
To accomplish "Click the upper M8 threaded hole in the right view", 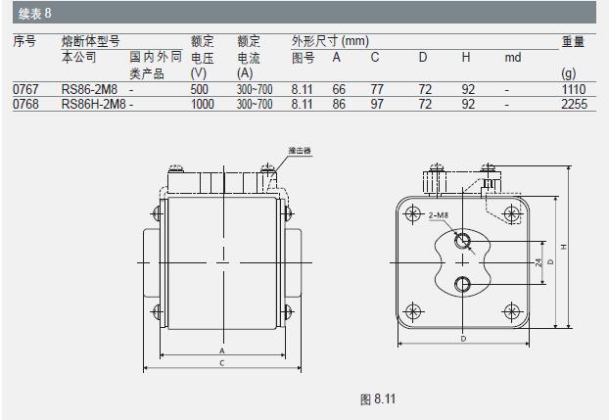I will (463, 241).
